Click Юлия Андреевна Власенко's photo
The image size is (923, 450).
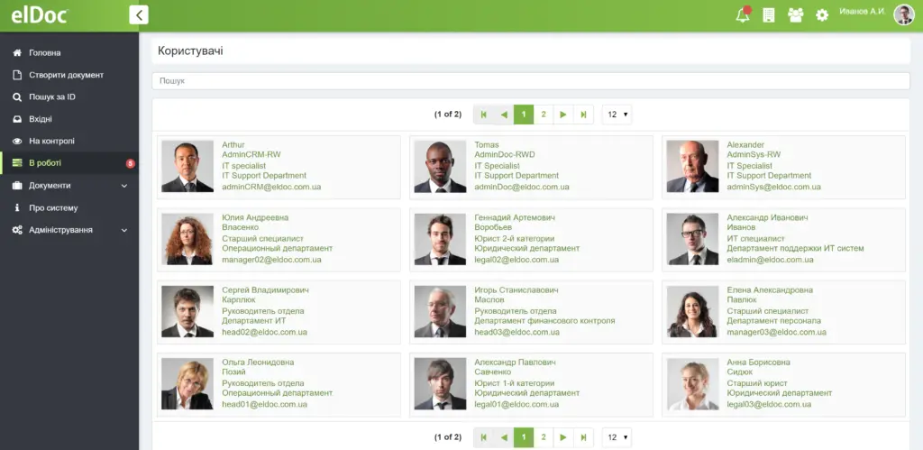(x=187, y=239)
